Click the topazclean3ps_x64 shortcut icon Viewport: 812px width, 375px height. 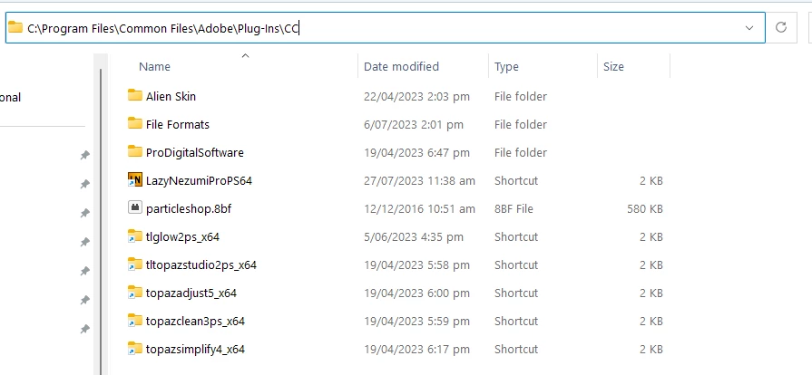[134, 320]
